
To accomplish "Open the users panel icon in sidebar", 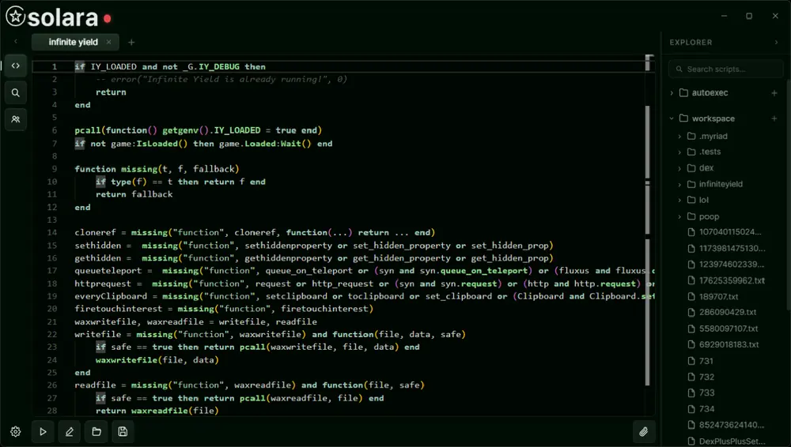I will pyautogui.click(x=16, y=119).
